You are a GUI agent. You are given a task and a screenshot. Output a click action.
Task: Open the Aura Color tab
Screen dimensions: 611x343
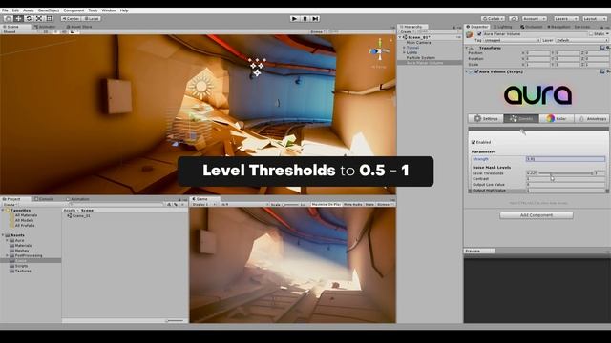coord(557,118)
